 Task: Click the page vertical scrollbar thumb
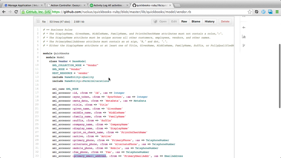coord(280,76)
